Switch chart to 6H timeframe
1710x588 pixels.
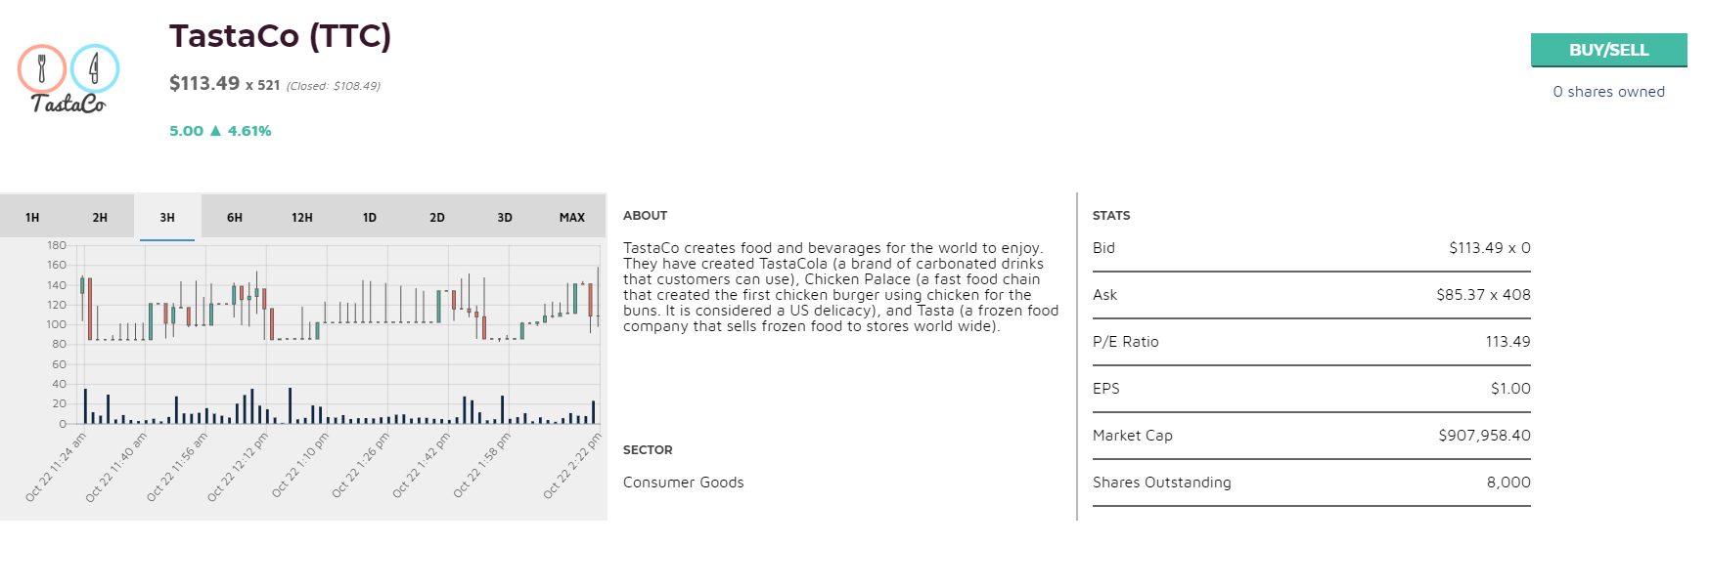[x=235, y=218]
